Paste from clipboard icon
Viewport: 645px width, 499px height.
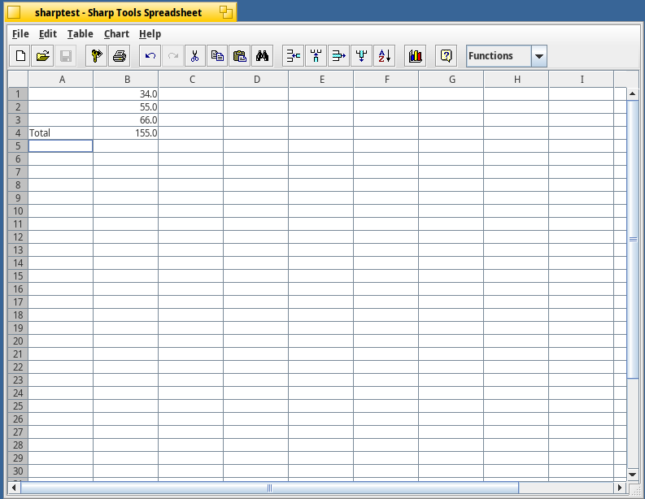[240, 56]
